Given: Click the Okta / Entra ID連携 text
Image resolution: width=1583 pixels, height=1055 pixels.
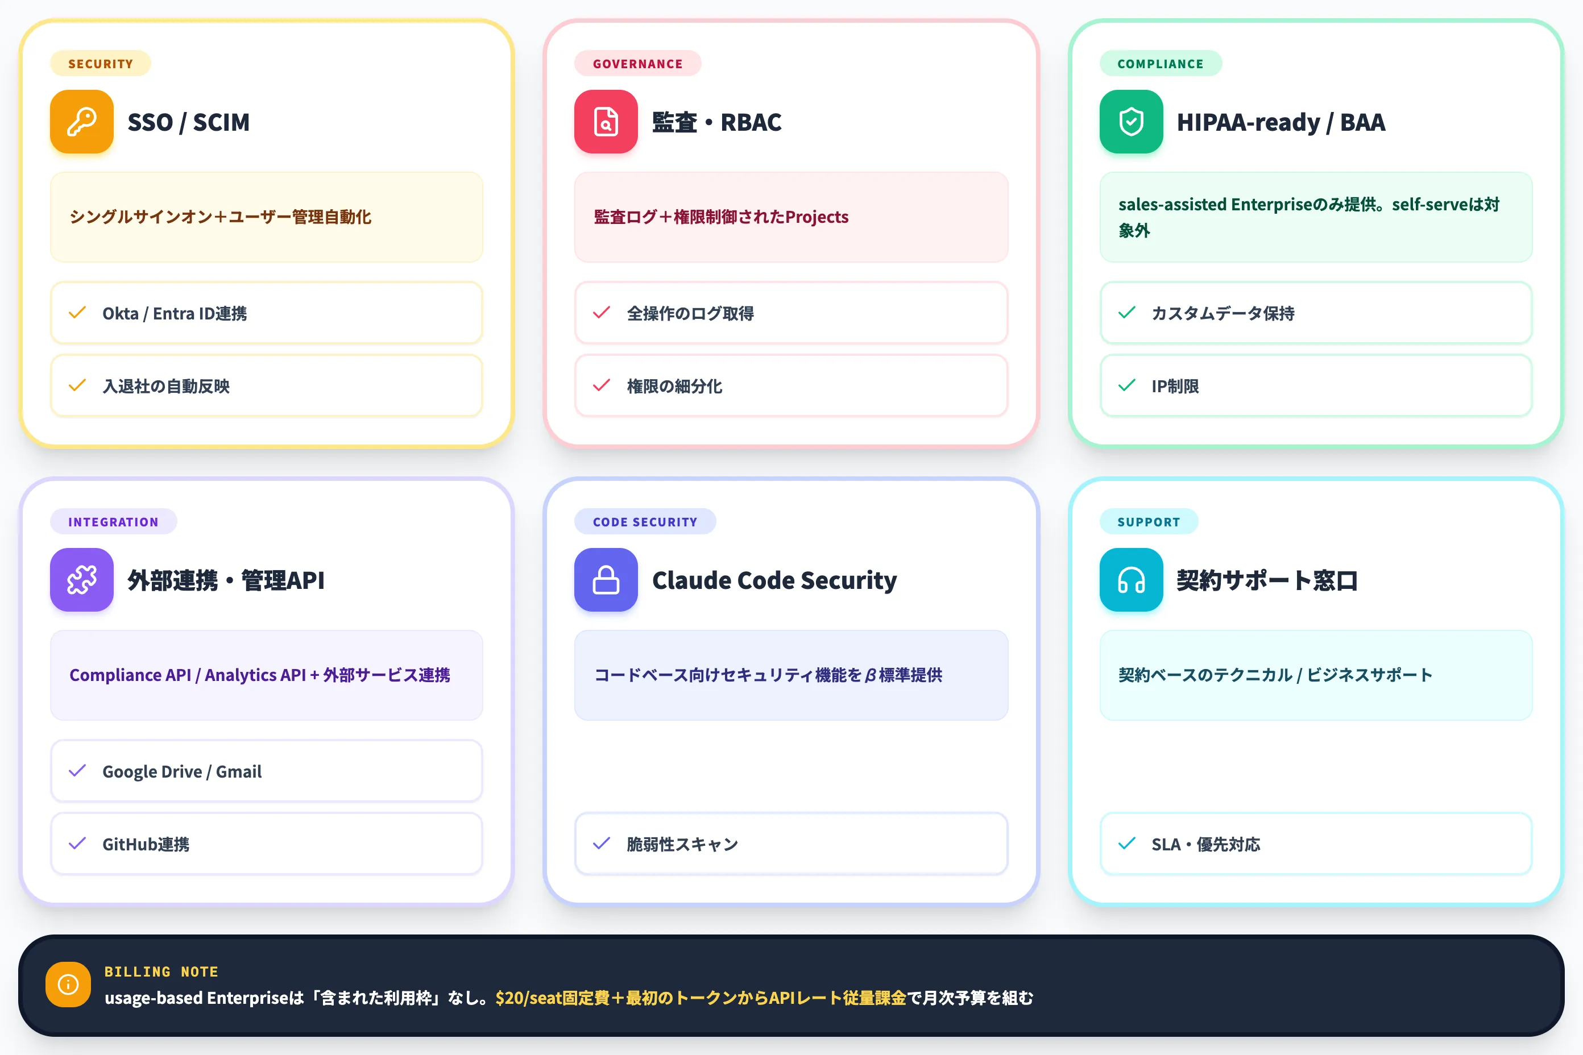Looking at the screenshot, I should (x=175, y=314).
